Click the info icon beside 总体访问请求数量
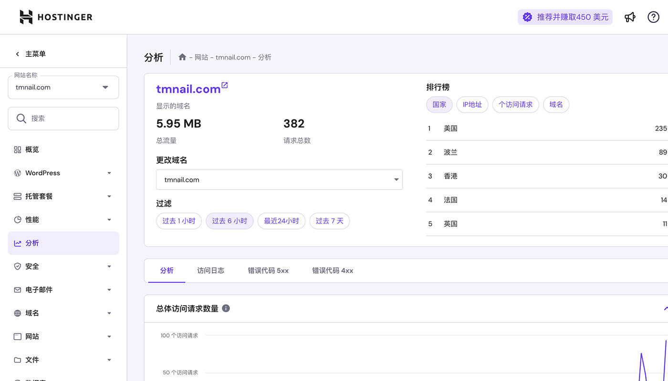668x381 pixels. [x=226, y=308]
